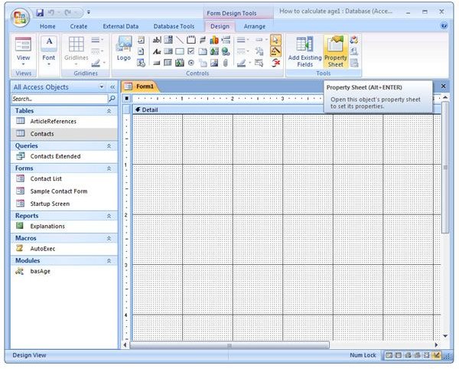Select the Option Group control
This screenshot has width=459, height=369.
tap(190, 40)
